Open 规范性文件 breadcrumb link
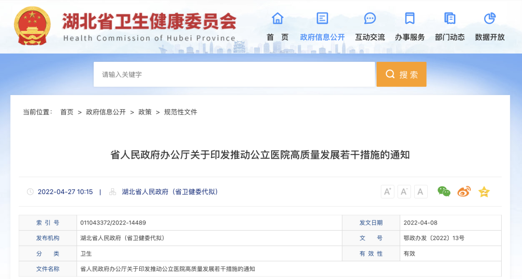The width and height of the screenshot is (522, 279). point(181,112)
